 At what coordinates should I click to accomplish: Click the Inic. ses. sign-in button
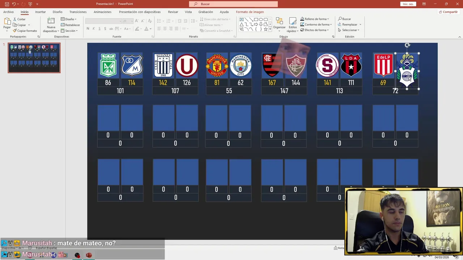point(408,4)
